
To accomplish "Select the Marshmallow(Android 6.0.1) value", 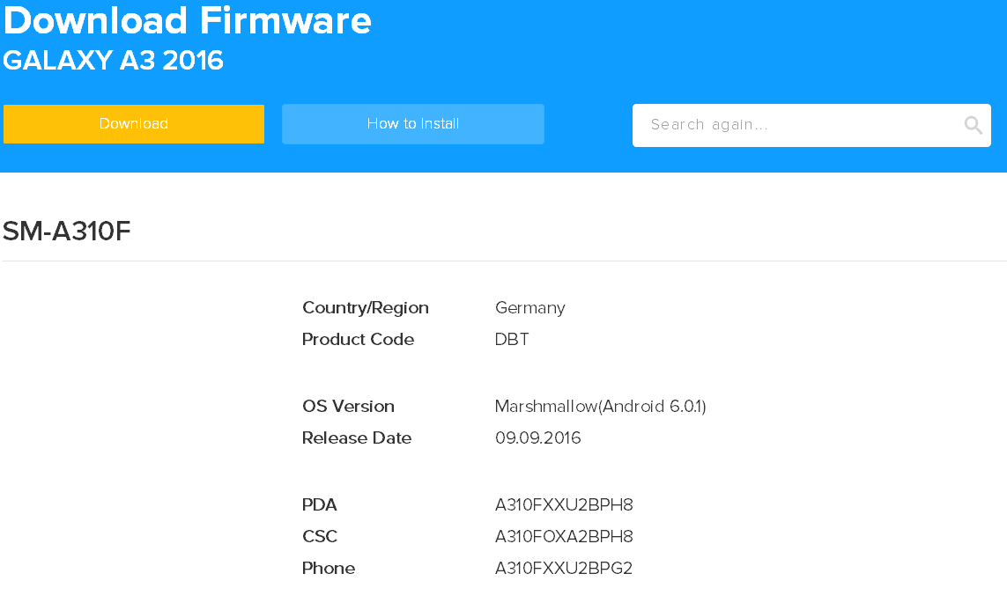I will click(601, 407).
